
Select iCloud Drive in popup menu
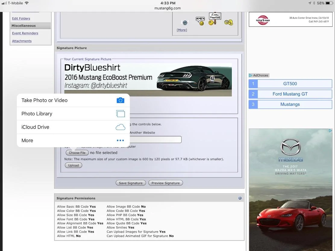point(73,127)
